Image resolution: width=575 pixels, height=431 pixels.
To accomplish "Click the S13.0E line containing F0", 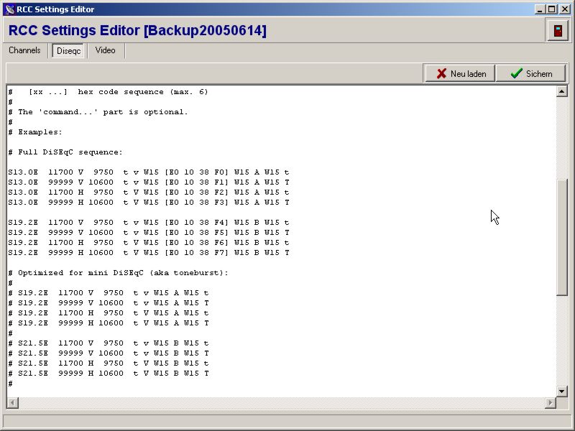I will (149, 172).
